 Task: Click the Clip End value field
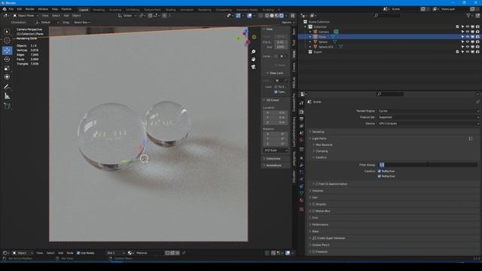point(280,47)
